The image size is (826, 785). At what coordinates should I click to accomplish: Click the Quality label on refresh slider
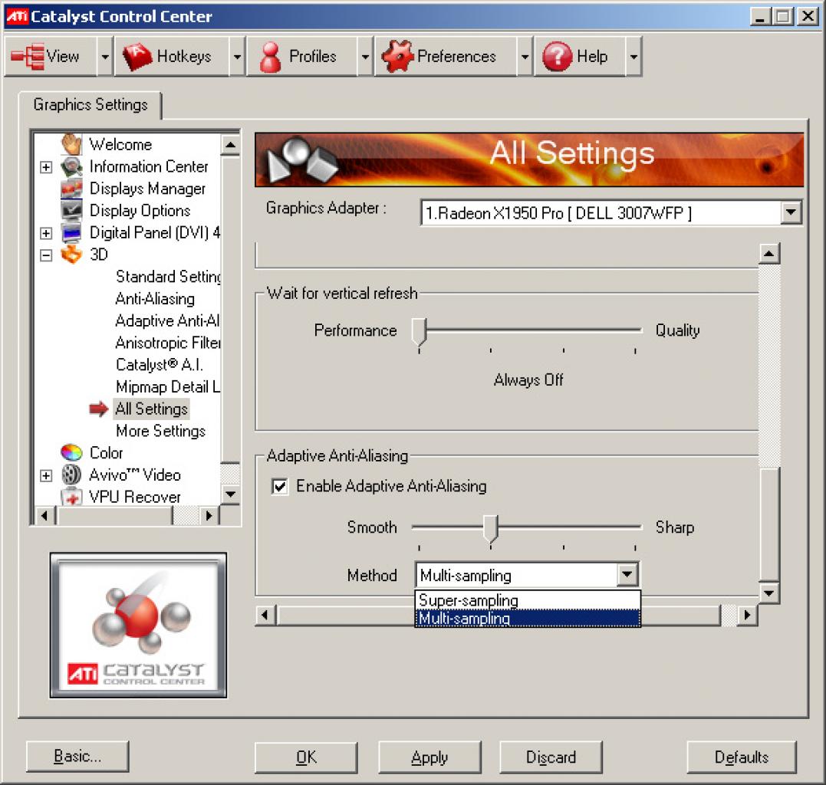pos(677,330)
